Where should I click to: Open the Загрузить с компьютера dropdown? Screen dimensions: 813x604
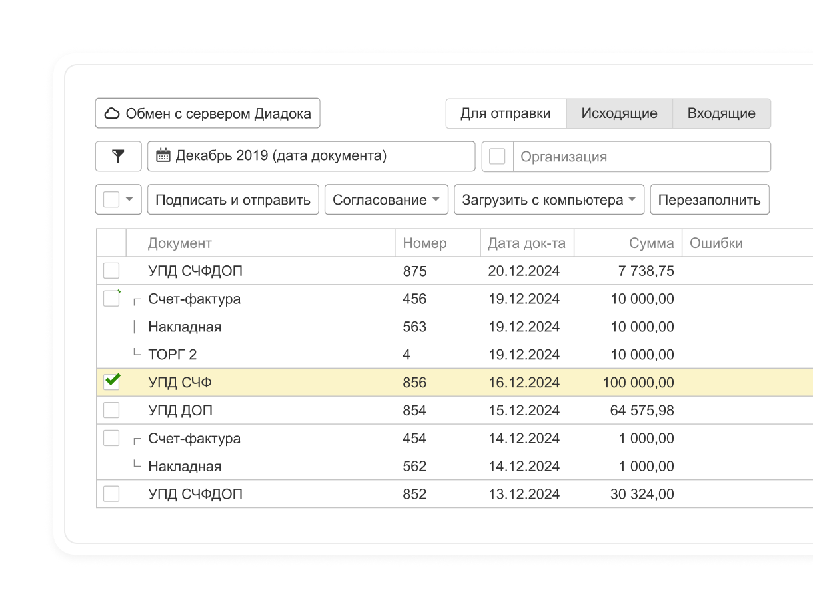[x=548, y=199]
